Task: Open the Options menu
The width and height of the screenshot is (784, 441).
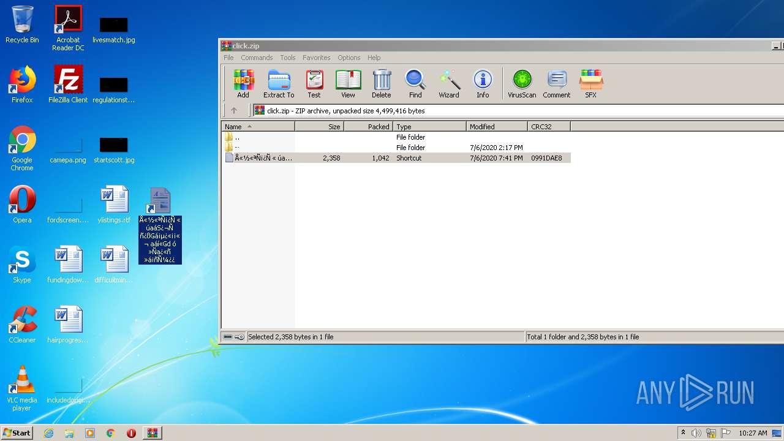Action: tap(349, 58)
